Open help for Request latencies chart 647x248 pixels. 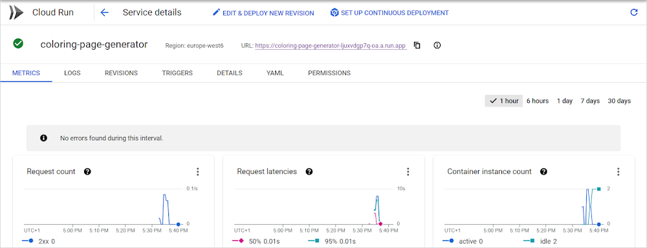coord(309,171)
